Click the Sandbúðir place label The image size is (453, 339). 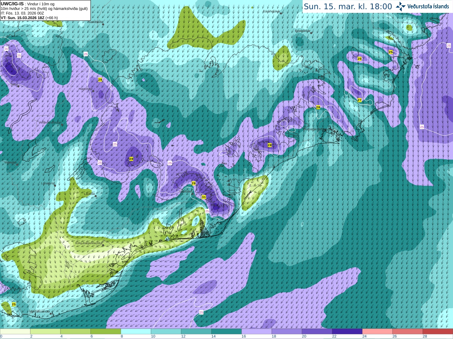(95, 22)
